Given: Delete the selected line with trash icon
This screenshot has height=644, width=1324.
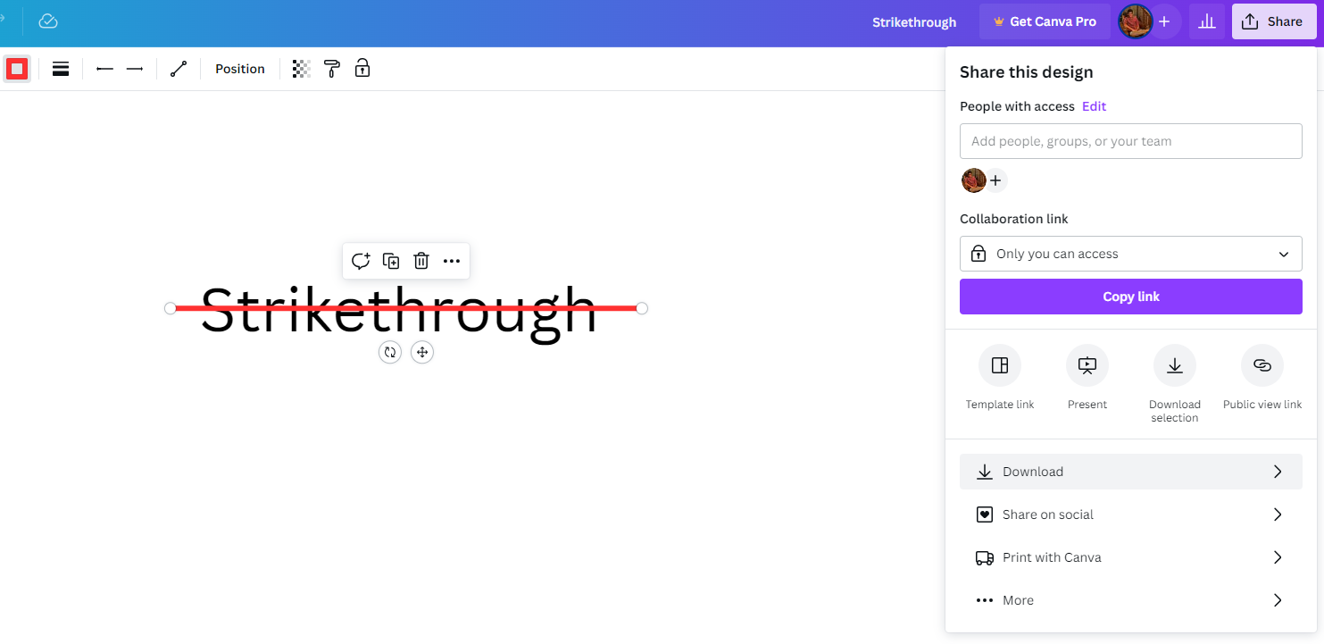Looking at the screenshot, I should (x=421, y=261).
